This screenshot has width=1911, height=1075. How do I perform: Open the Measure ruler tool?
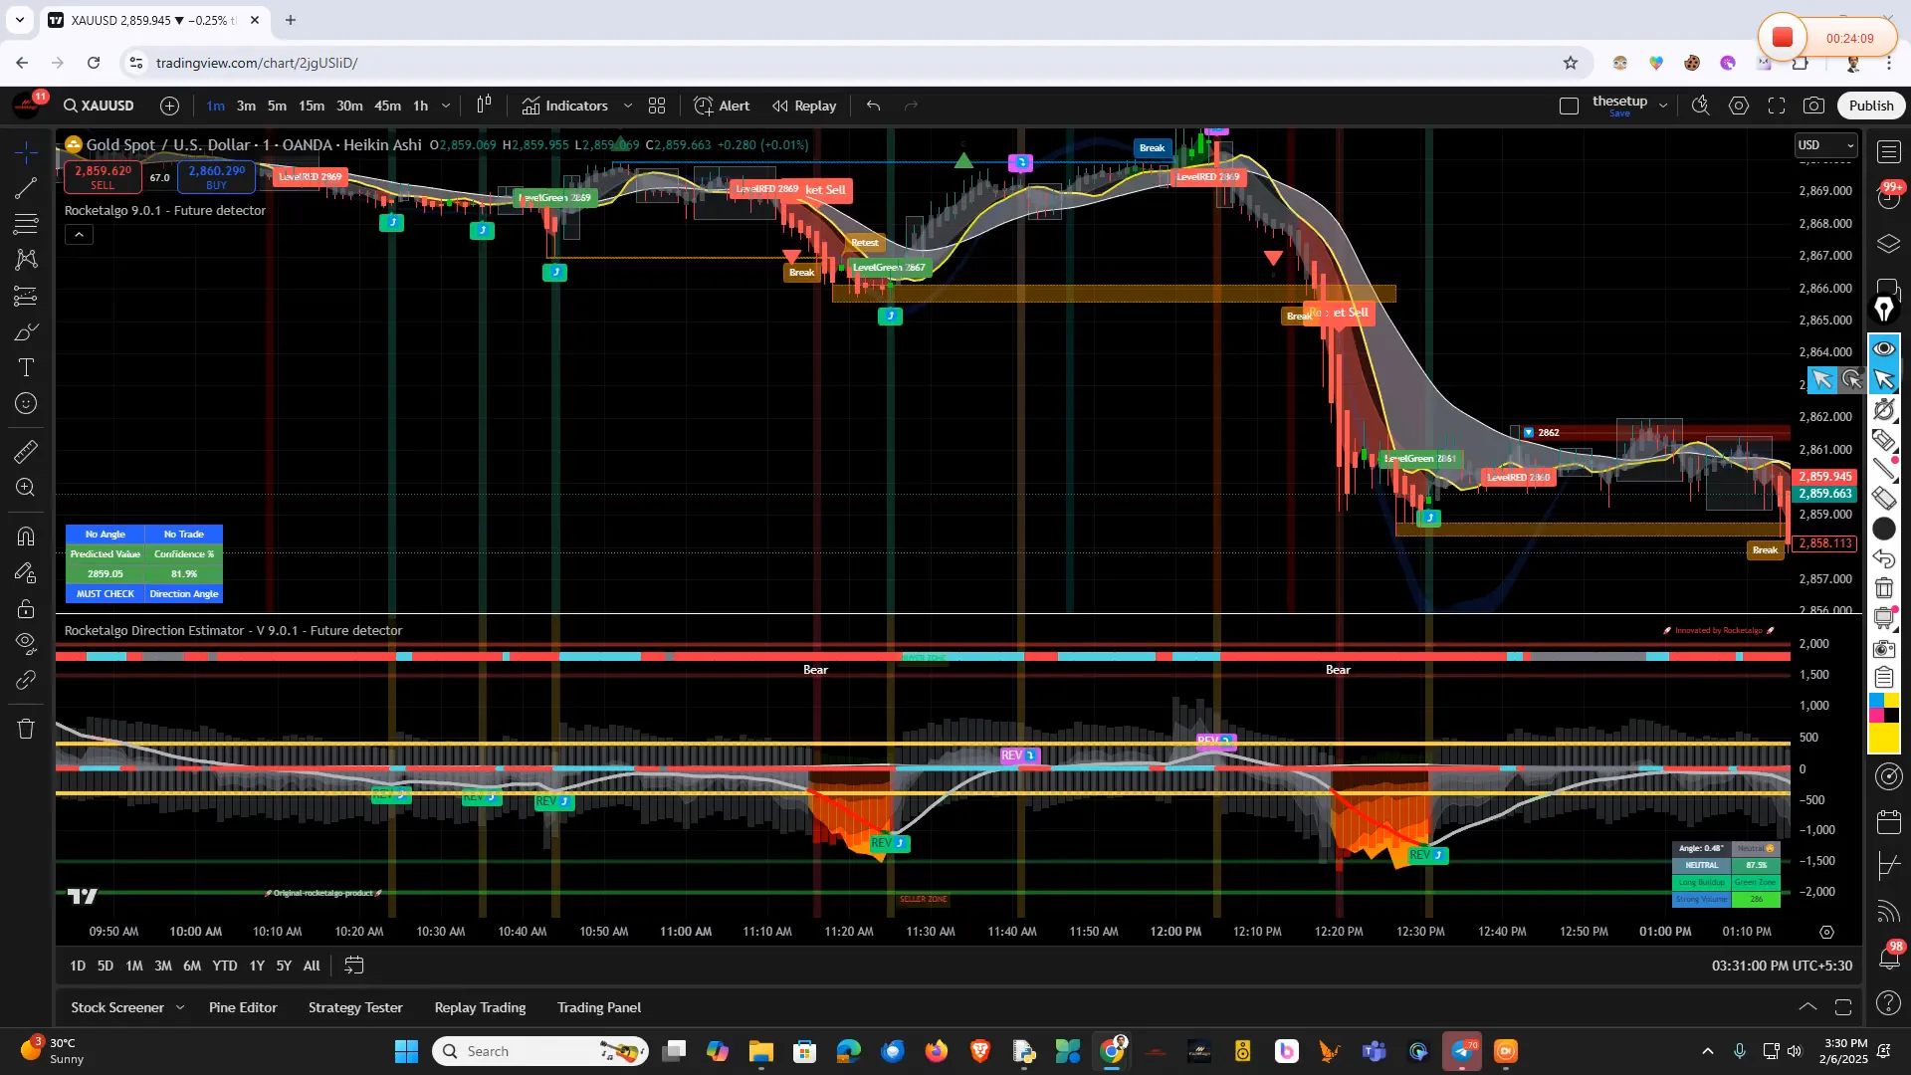(26, 452)
